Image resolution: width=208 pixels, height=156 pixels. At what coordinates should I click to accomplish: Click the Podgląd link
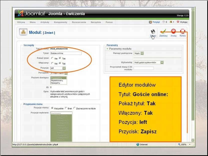click(x=156, y=22)
